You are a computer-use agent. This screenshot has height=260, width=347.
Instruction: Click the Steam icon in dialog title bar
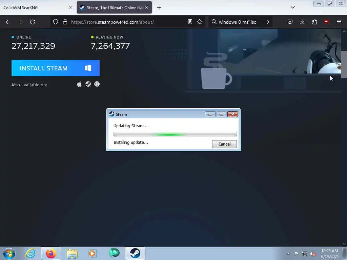[x=112, y=114]
